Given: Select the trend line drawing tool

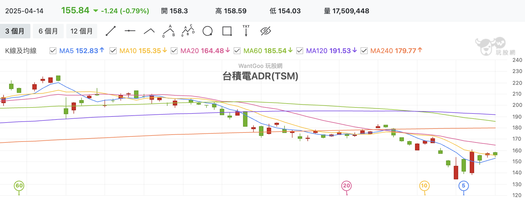Looking at the screenshot, I should (x=111, y=31).
